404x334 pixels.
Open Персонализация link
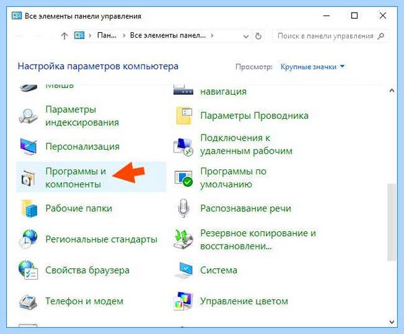(82, 147)
